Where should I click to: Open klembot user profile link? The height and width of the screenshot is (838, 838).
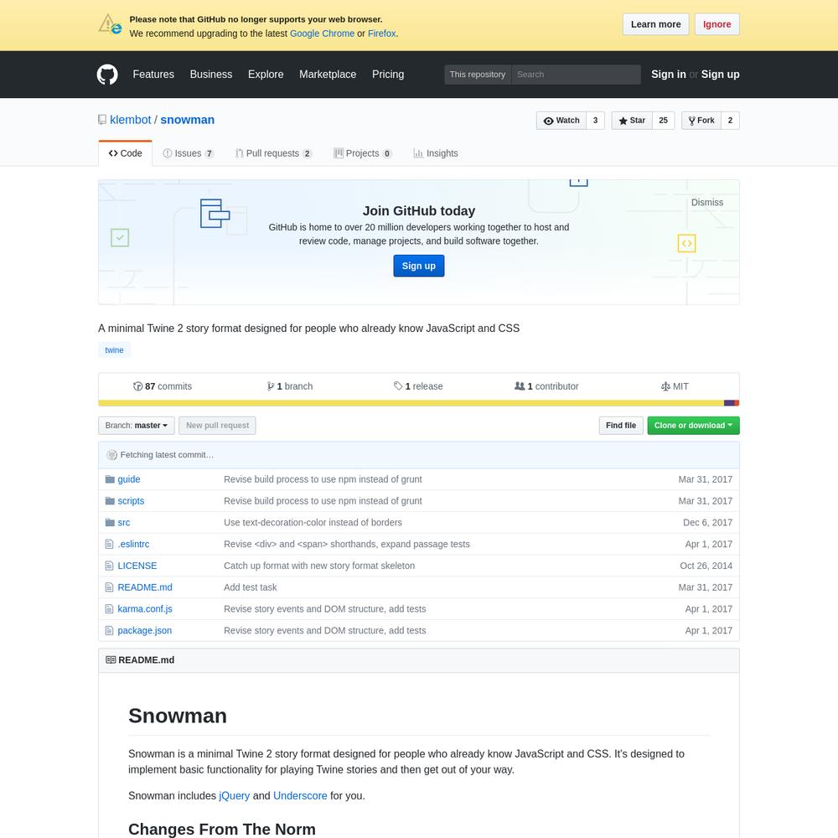[131, 120]
